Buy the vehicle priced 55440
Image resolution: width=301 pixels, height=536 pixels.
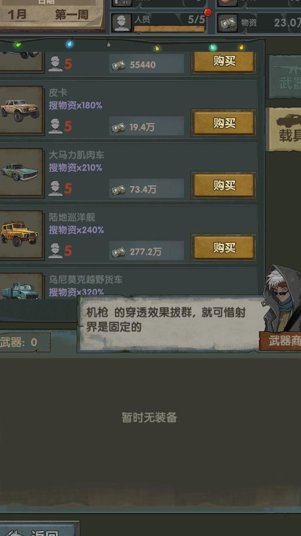224,61
